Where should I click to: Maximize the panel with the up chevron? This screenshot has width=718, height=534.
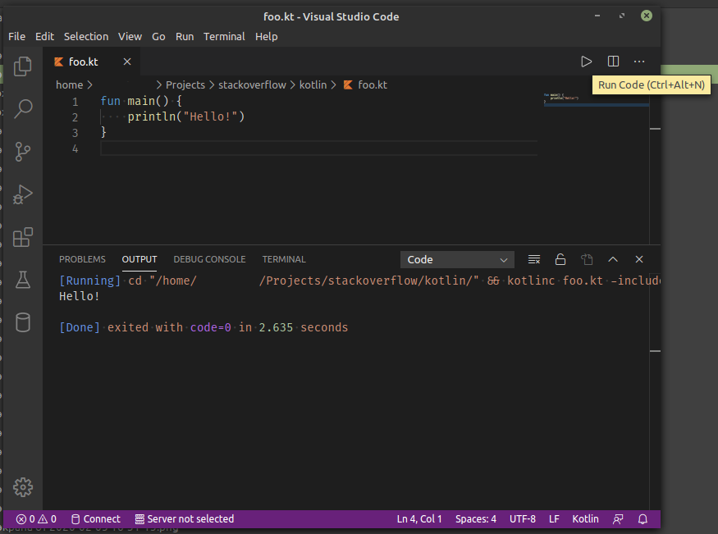click(613, 259)
